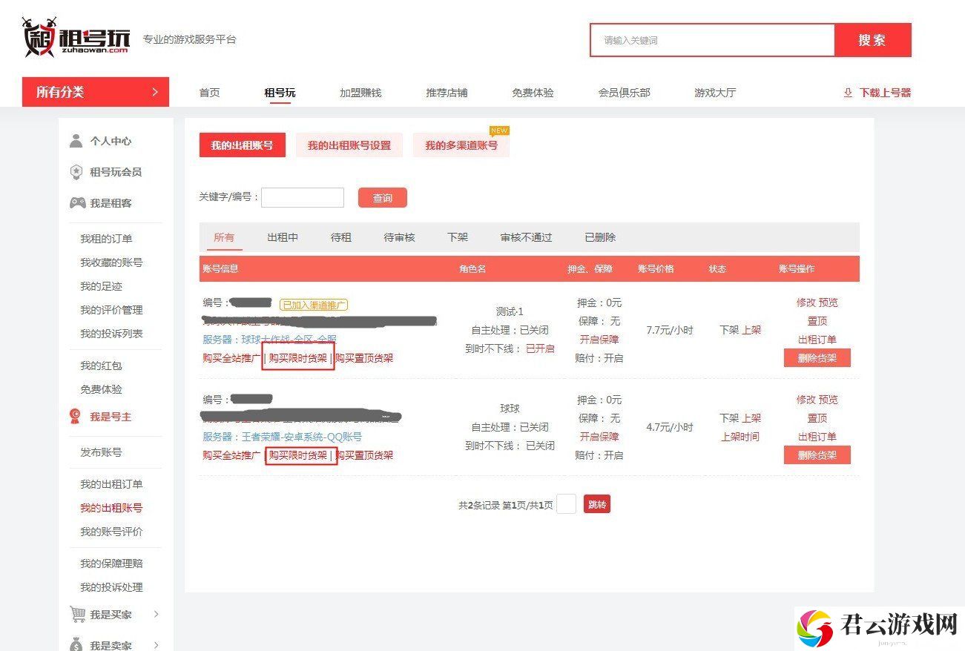This screenshot has width=965, height=651.
Task: Click the 我是号主 medal icon
Action: tap(76, 417)
